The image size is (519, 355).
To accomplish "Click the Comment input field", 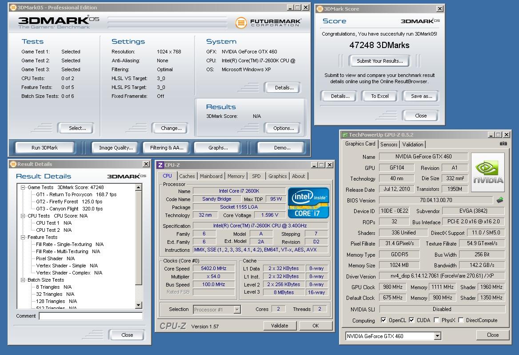I will click(x=91, y=316).
